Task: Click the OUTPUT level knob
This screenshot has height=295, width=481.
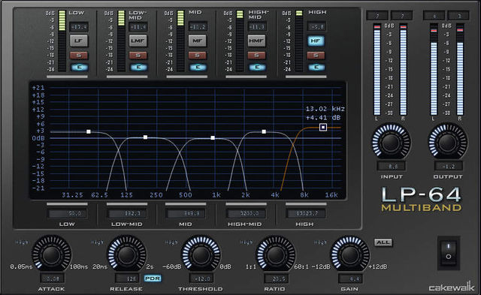Action: (448, 142)
